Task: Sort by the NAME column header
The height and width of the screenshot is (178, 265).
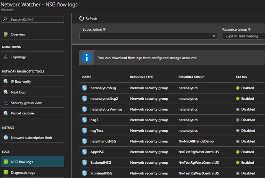Action: pos(87,77)
